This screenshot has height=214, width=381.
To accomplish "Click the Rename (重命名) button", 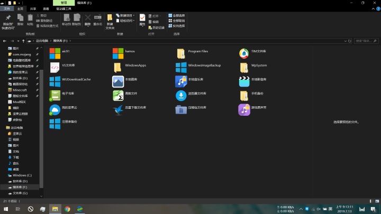I will [x=98, y=20].
